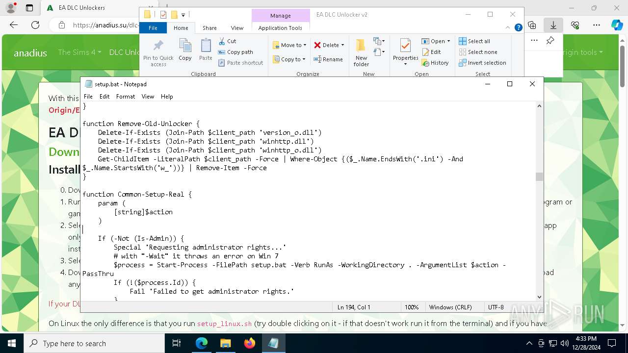
Task: Open Notepad's Format menu
Action: [126, 97]
